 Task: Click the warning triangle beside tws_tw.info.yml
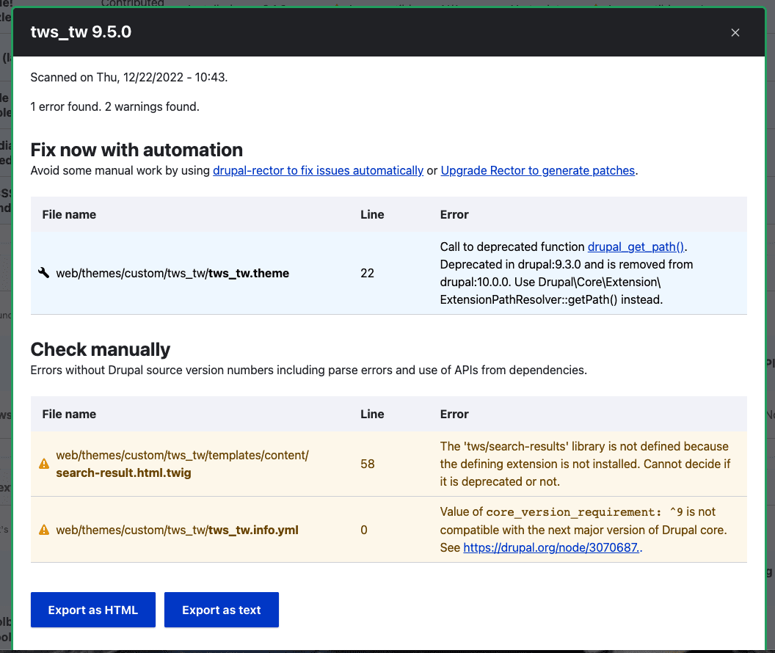tap(43, 530)
